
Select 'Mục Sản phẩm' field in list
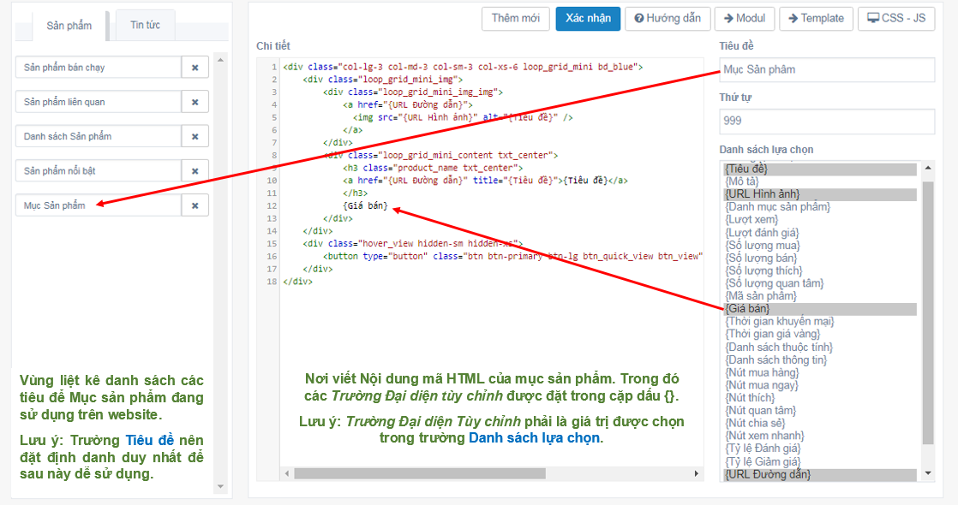(99, 205)
